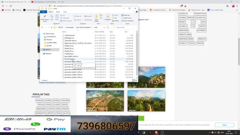Expand address bar history dropdown
Screen dimensions: 240x135
(x=104, y=27)
